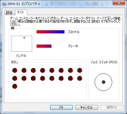
Task: Click the ブレーキ brake axis bar
Action: (44, 46)
